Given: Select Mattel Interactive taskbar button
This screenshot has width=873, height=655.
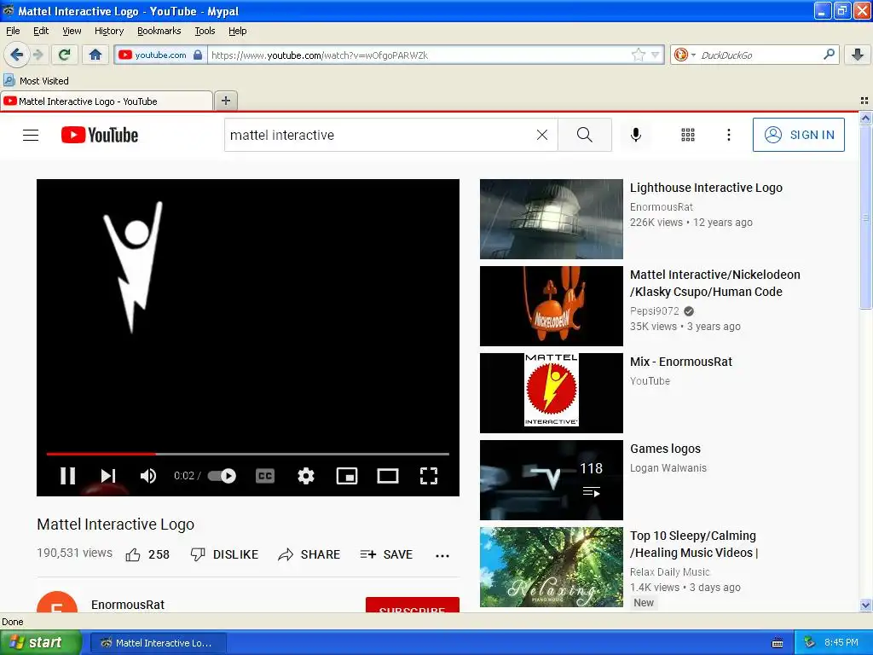Looking at the screenshot, I should pos(158,643).
